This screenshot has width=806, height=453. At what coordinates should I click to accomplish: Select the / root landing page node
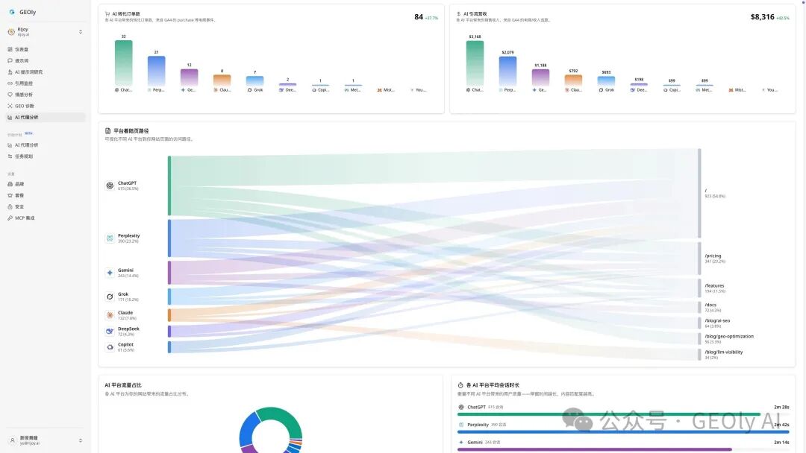[x=699, y=194]
